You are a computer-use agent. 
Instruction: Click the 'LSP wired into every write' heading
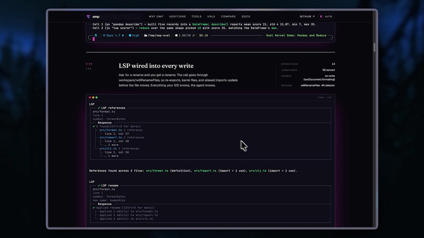pyautogui.click(x=156, y=66)
